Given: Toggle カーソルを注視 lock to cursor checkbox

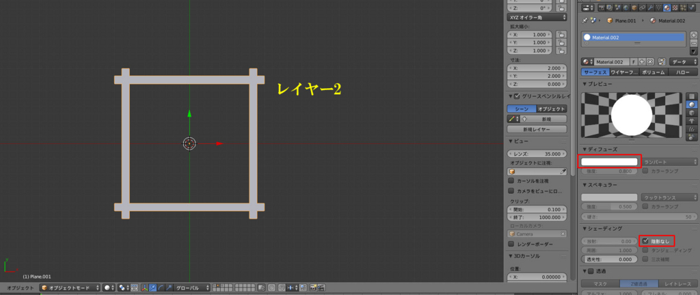Looking at the screenshot, I should [511, 181].
